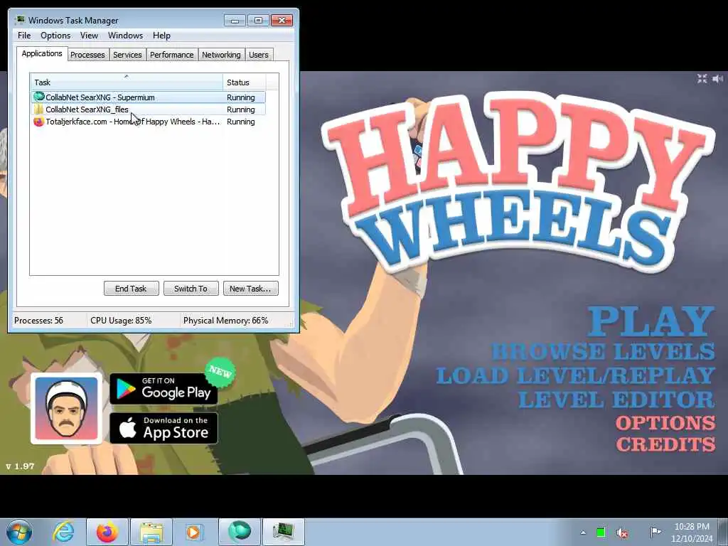
Task: Switch to the Performance tab
Action: click(x=172, y=55)
